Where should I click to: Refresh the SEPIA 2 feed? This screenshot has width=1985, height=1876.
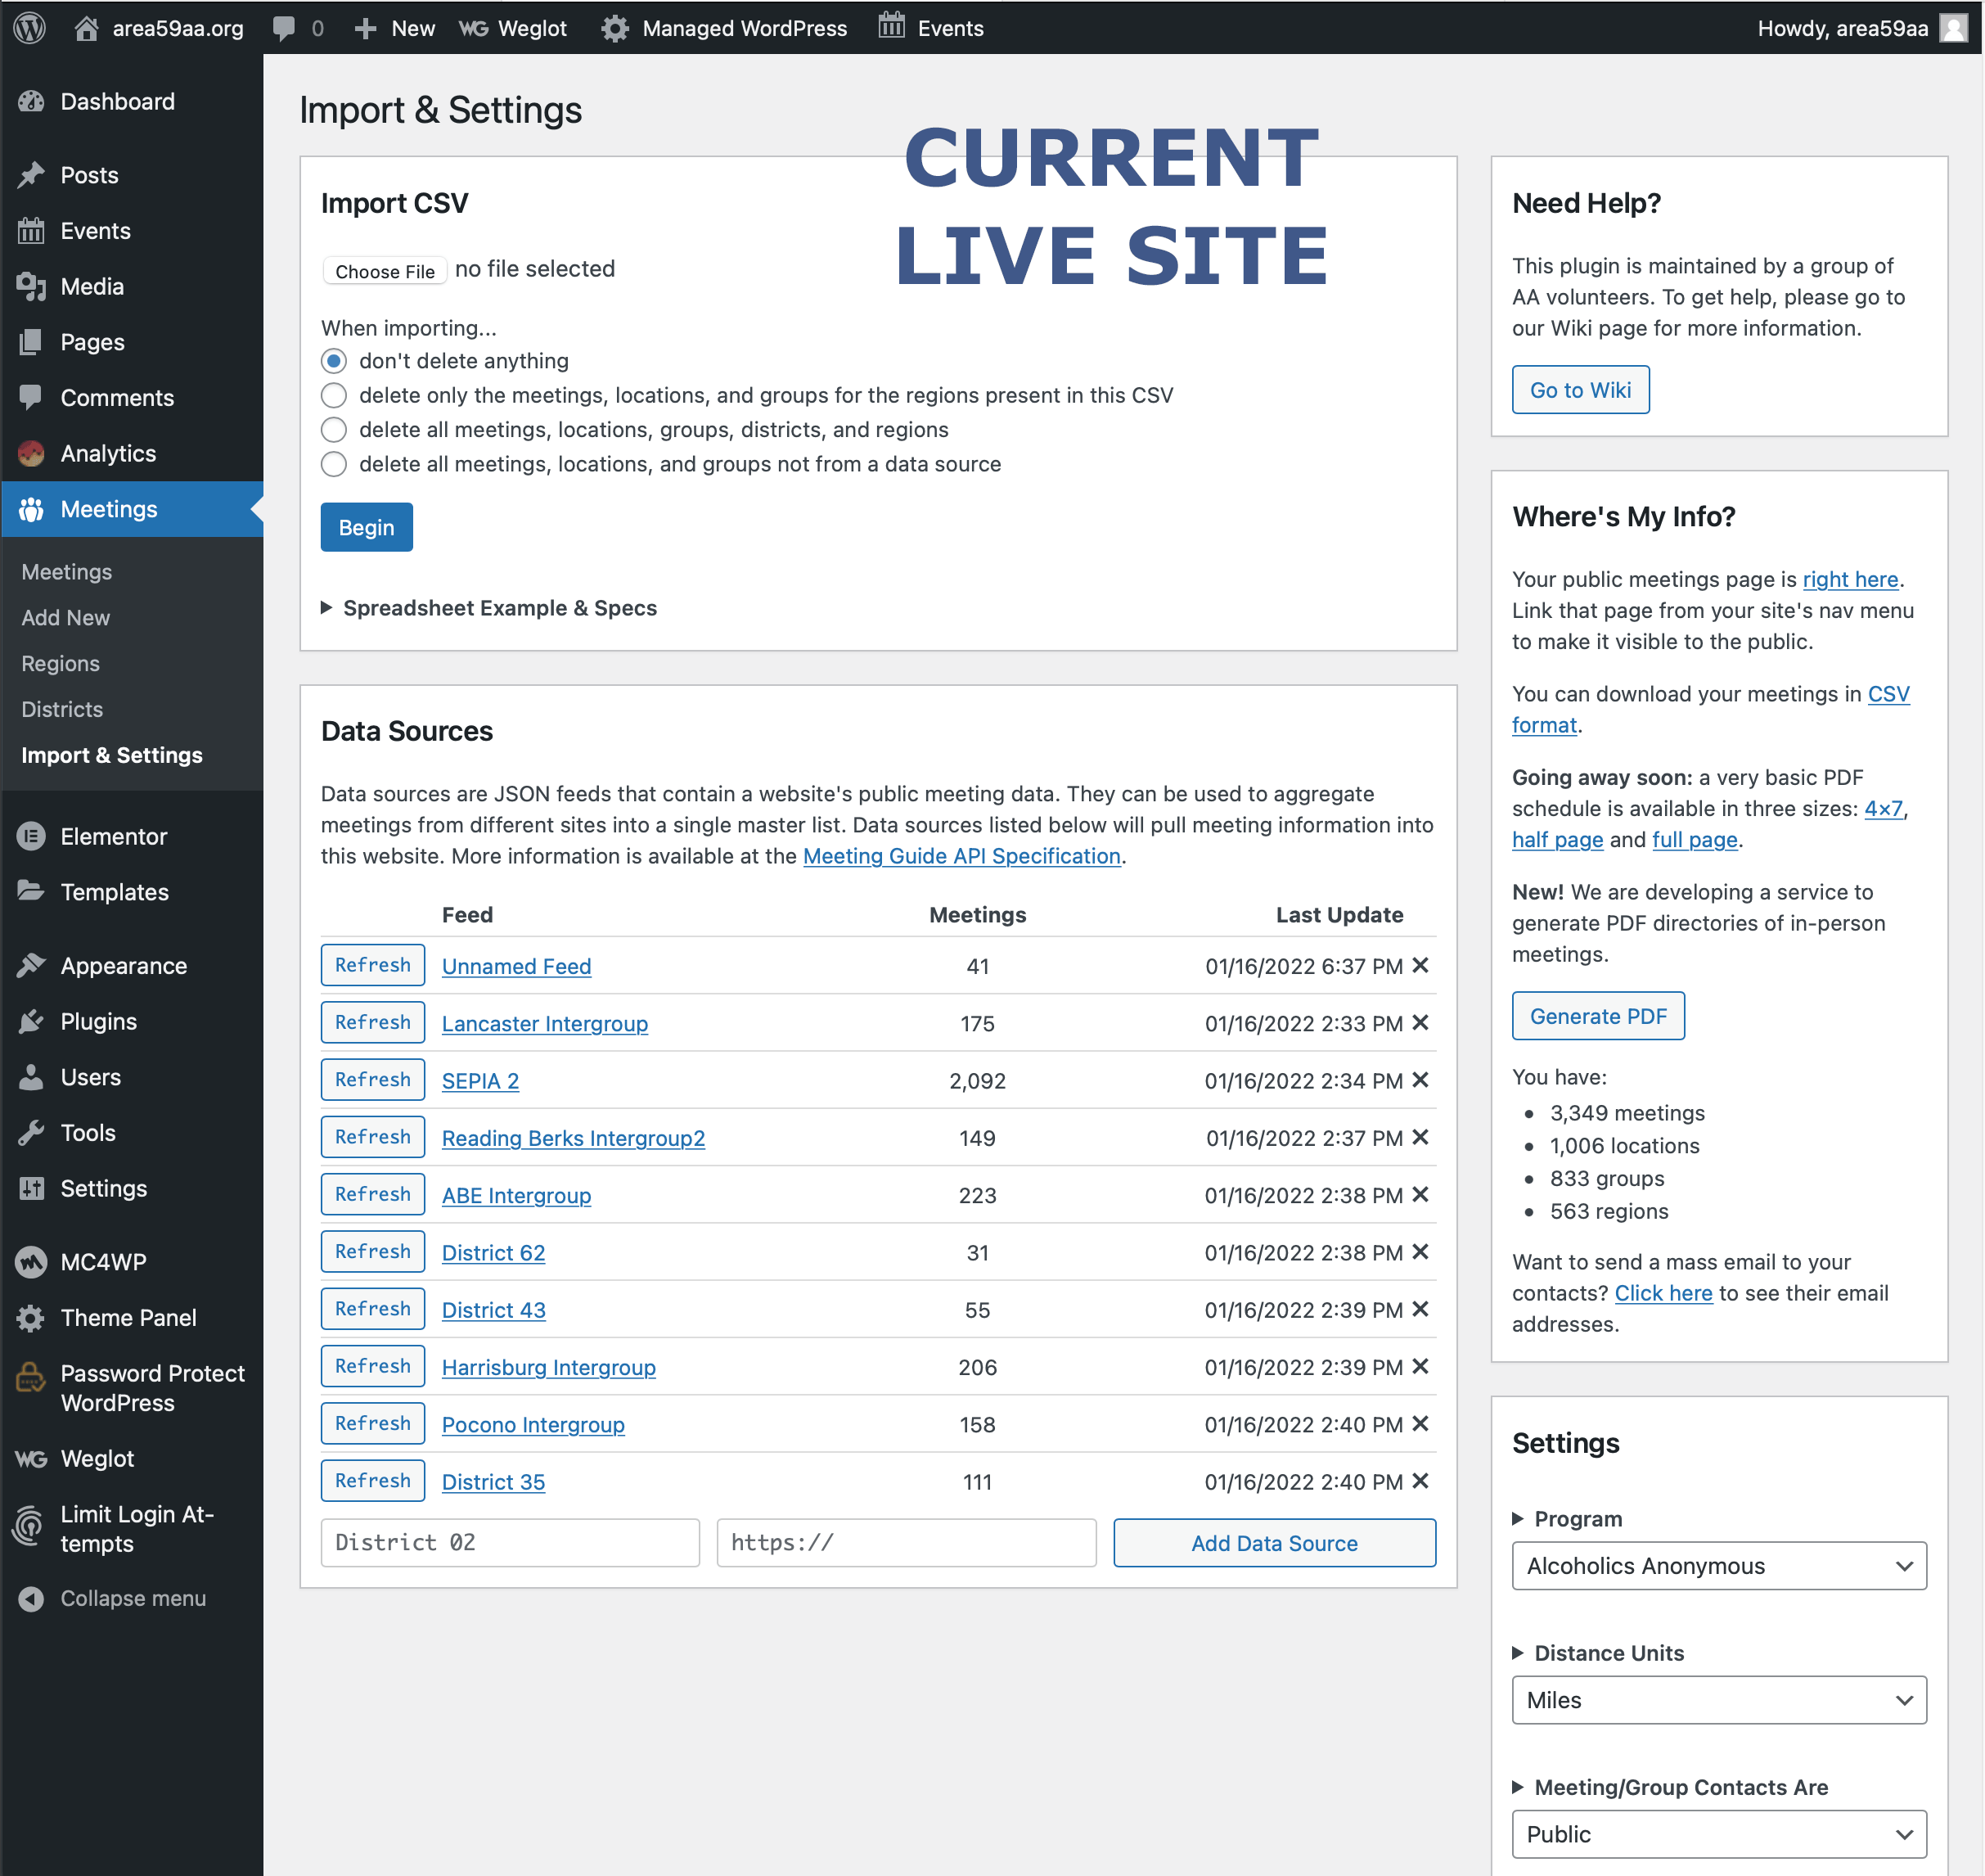tap(371, 1079)
